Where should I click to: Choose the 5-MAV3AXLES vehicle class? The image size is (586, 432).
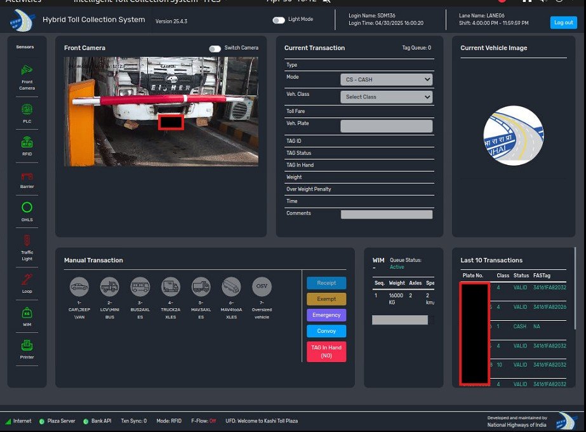click(x=201, y=287)
